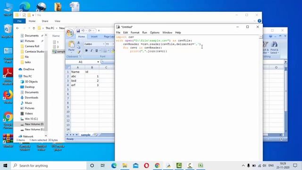Open the Mail app from the taskbar

[135, 166]
